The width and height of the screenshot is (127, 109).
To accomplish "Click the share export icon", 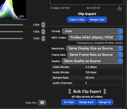I will [119, 8].
